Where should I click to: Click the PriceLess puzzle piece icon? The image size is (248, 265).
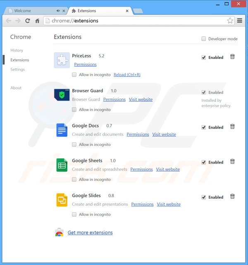point(62,60)
